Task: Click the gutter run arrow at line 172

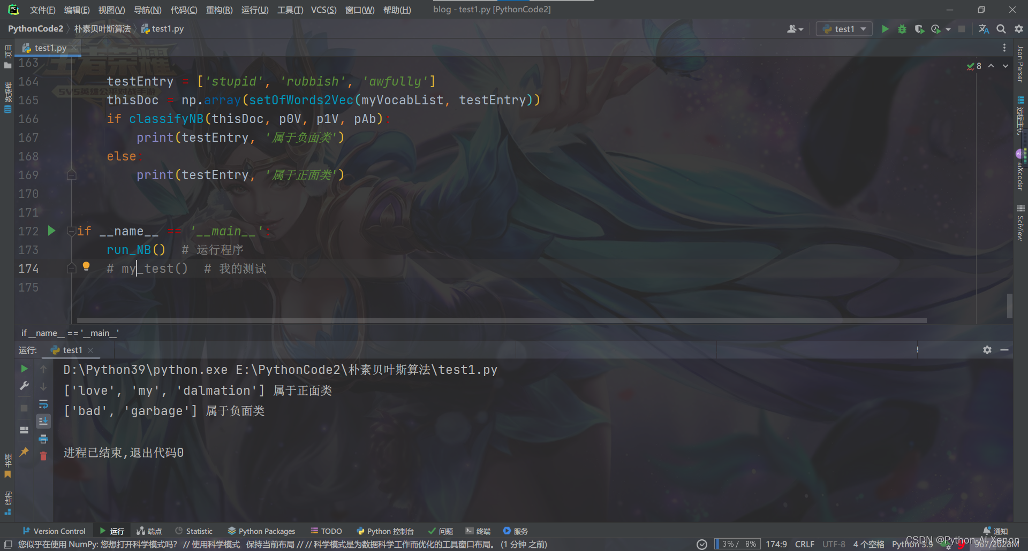Action: (51, 231)
